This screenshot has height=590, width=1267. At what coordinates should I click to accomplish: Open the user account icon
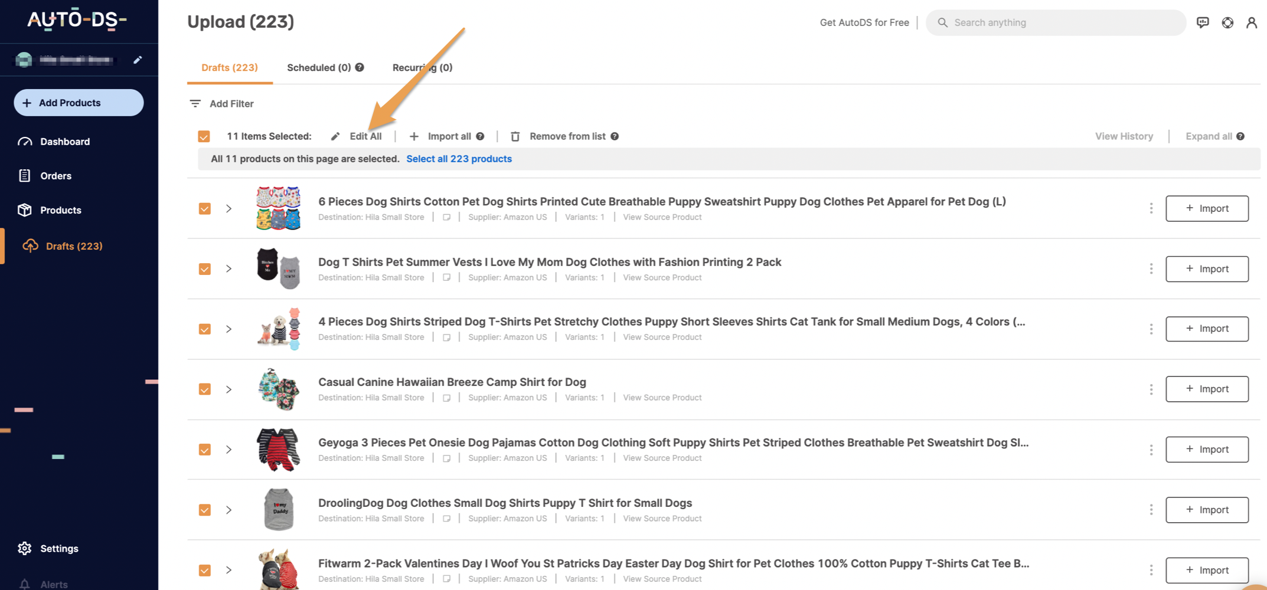(x=1252, y=22)
